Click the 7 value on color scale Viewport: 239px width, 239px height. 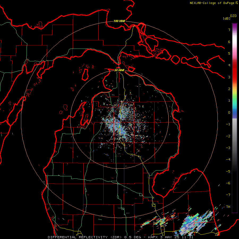click(x=229, y=30)
